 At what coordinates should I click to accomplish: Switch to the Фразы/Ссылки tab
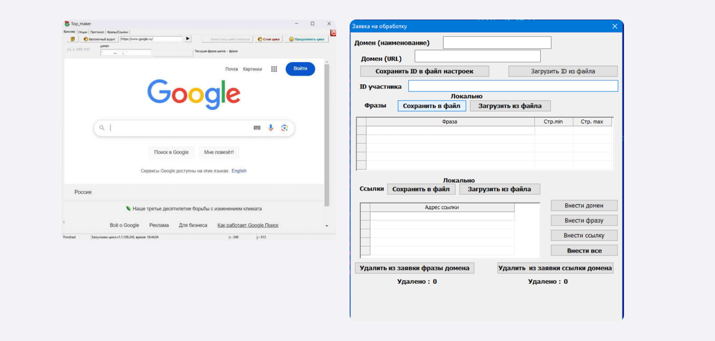pos(118,32)
